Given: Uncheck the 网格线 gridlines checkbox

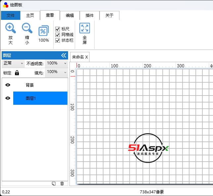Looking at the screenshot, I should coord(58,35).
